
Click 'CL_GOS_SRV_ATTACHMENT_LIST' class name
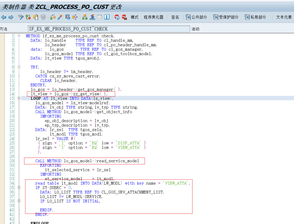[x=132, y=192]
